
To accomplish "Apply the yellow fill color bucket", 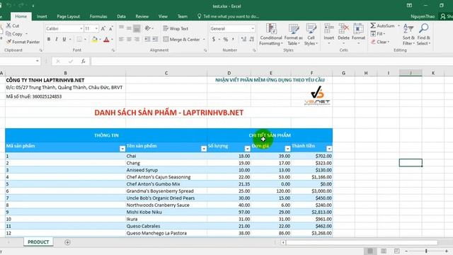I will coord(94,40).
